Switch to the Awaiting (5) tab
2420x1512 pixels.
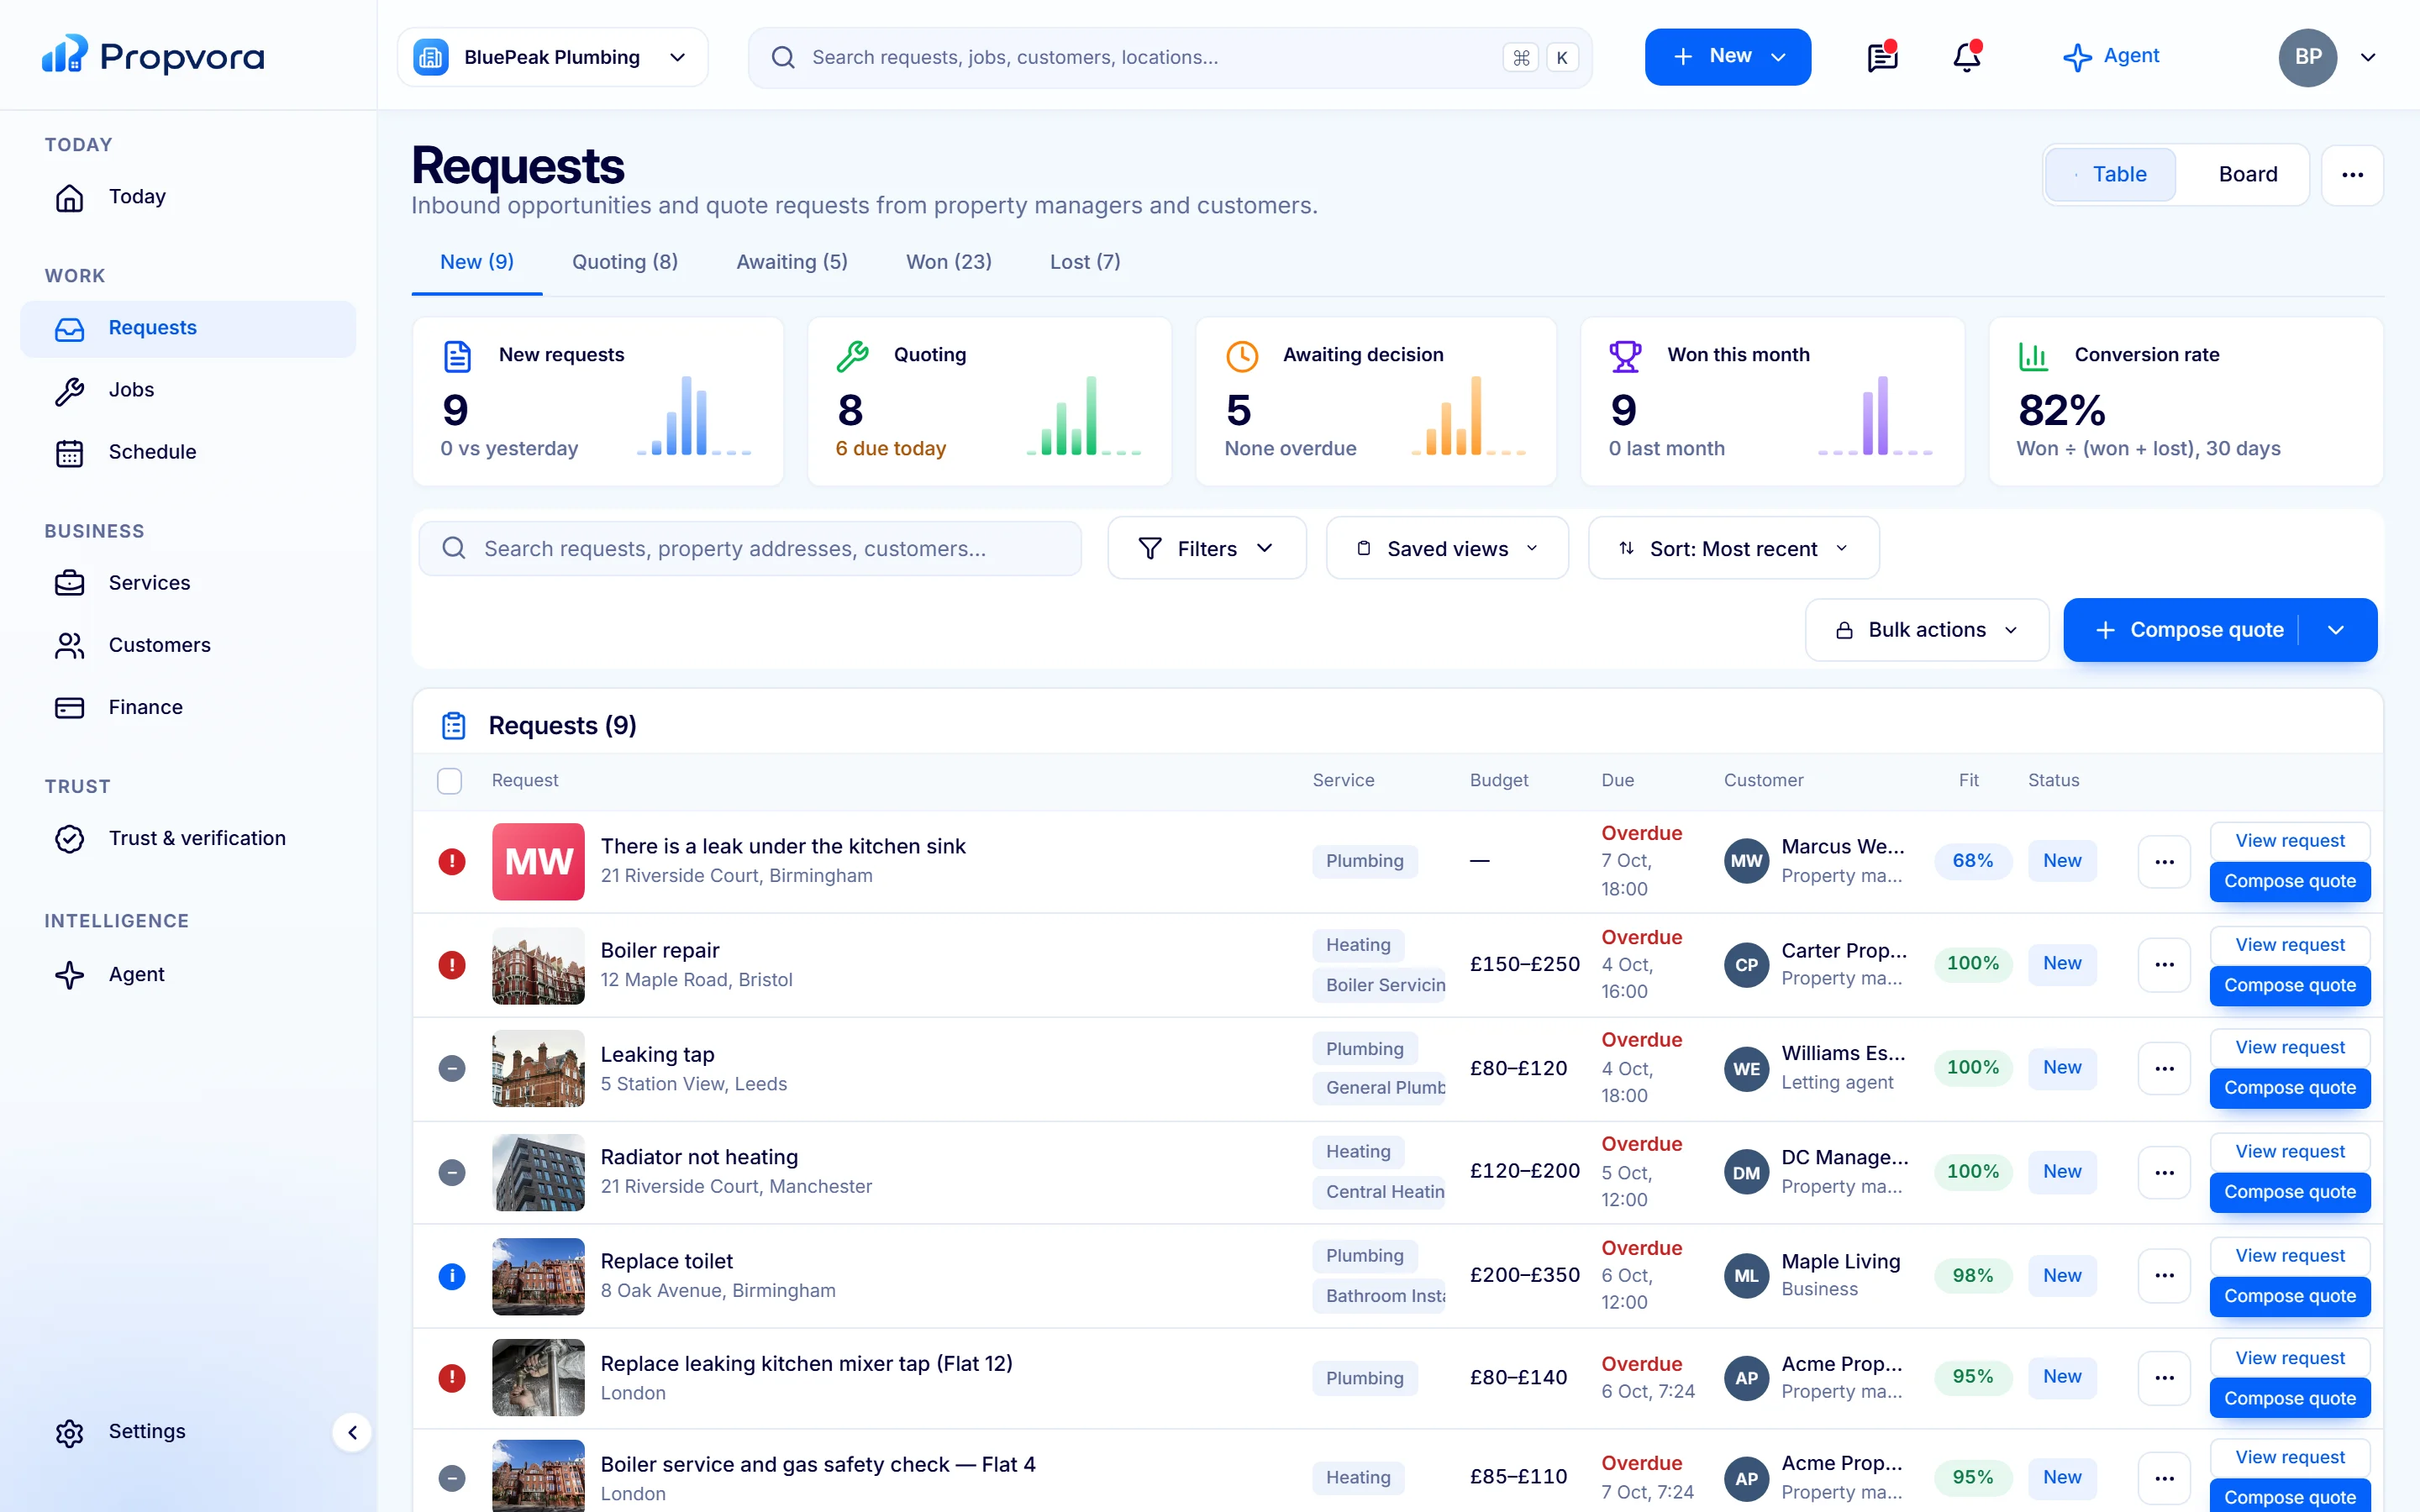pyautogui.click(x=792, y=262)
